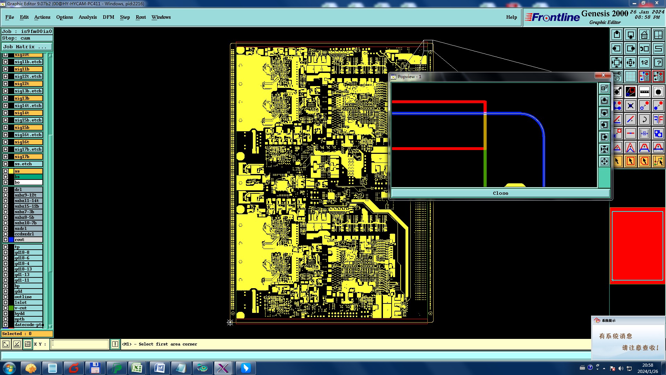Open the Analysis menu
This screenshot has width=666, height=375.
[87, 17]
